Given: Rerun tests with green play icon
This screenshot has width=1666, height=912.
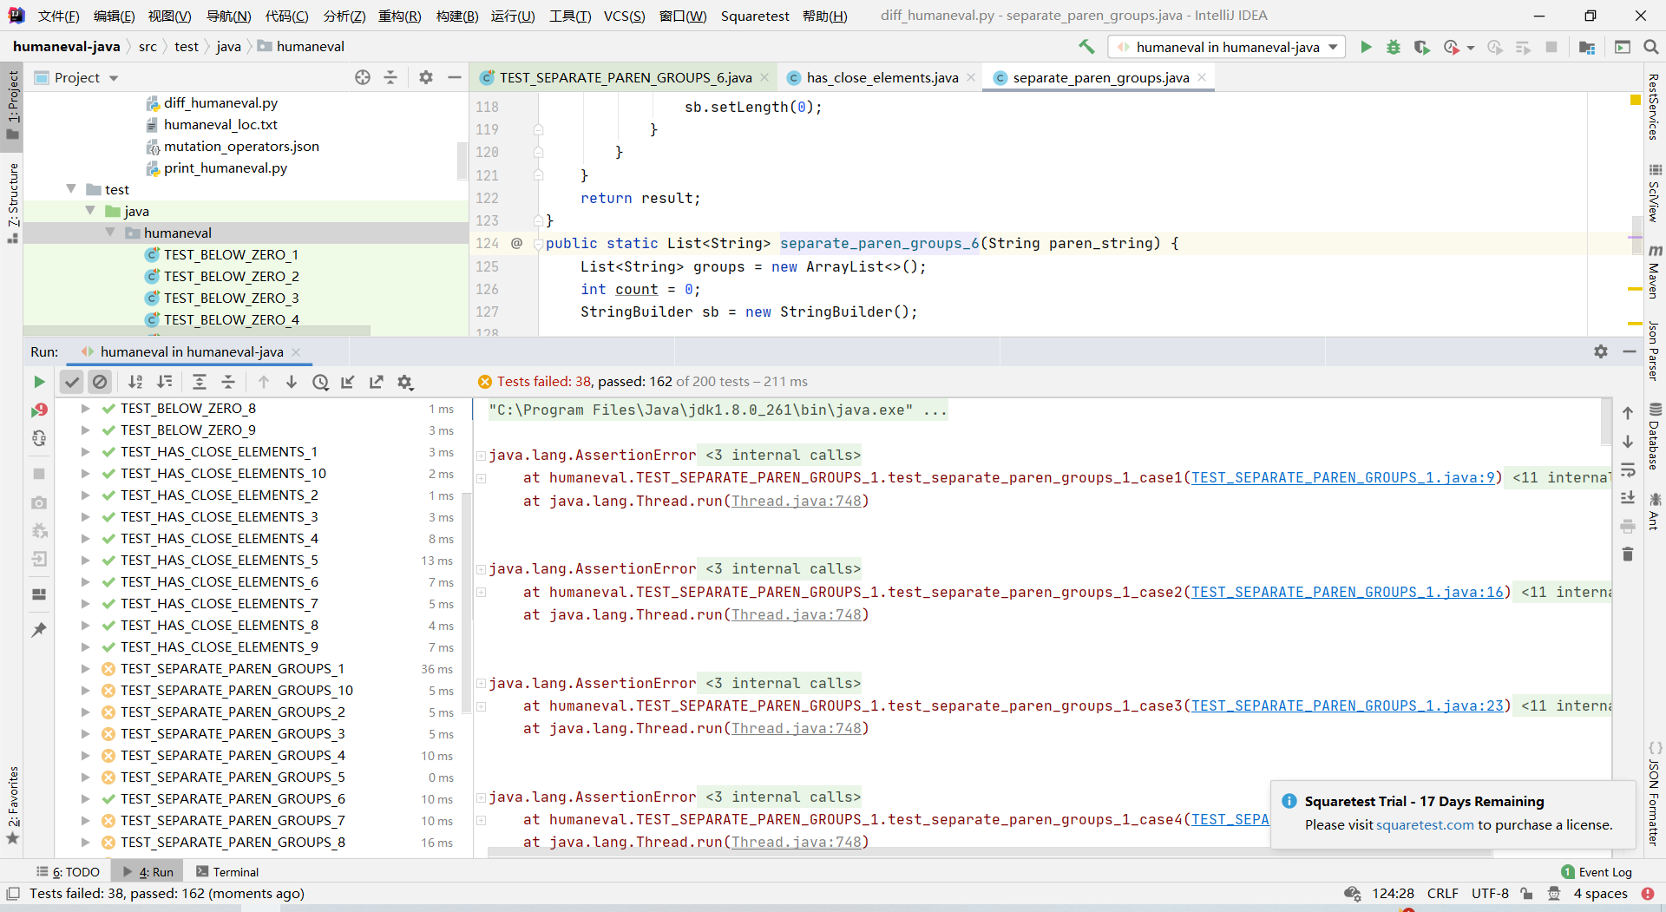Looking at the screenshot, I should (x=39, y=382).
